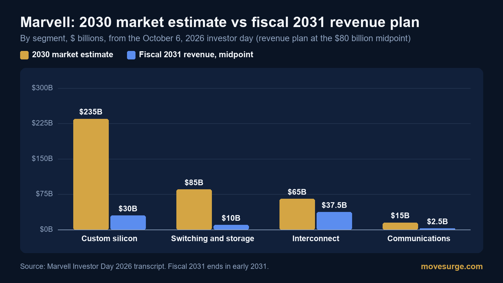Viewport: 503px width, 283px height.
Task: Click the "$300B" y-axis tick label
Action: coord(42,88)
